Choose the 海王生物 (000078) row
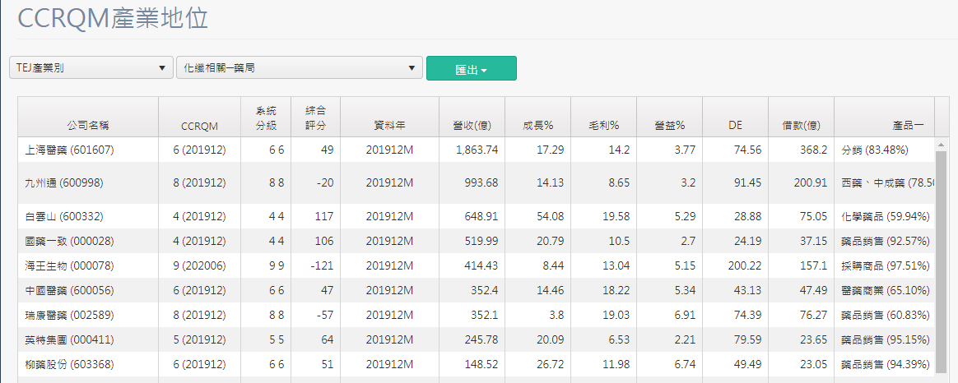The width and height of the screenshot is (958, 383). (70, 265)
